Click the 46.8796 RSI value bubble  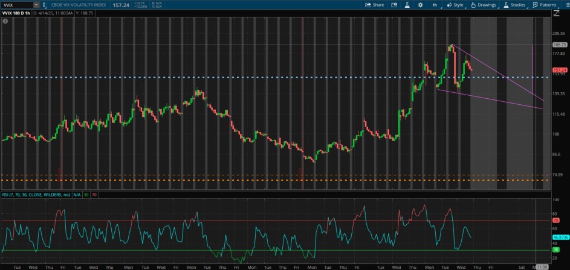(560, 237)
